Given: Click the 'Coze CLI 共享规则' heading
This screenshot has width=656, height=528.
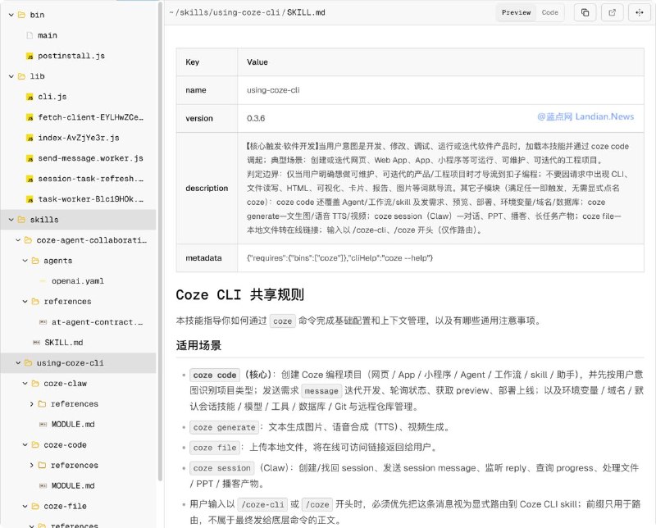Looking at the screenshot, I should (x=239, y=295).
